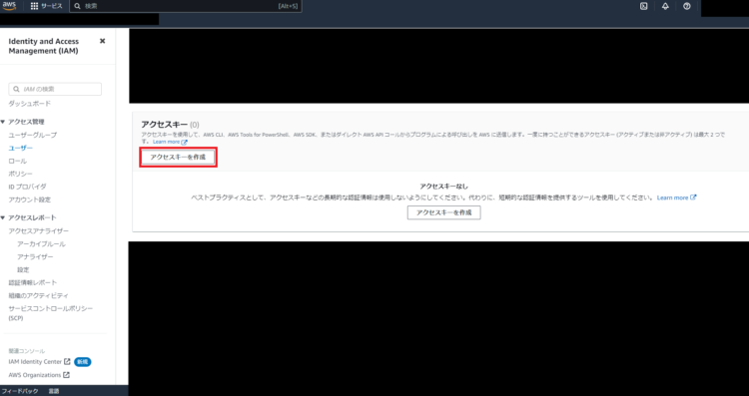Open ポリシー in the sidebar
749x396 pixels.
21,175
